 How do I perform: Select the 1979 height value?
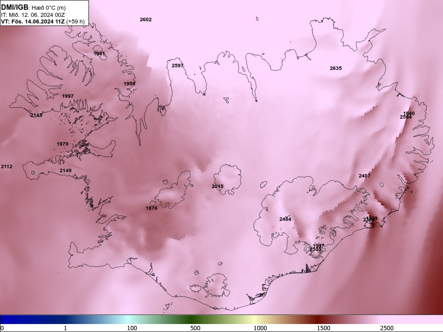coord(62,144)
